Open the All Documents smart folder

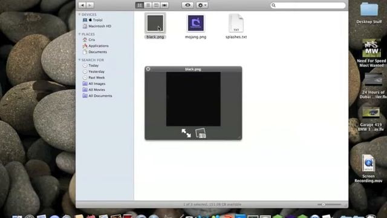[97, 96]
